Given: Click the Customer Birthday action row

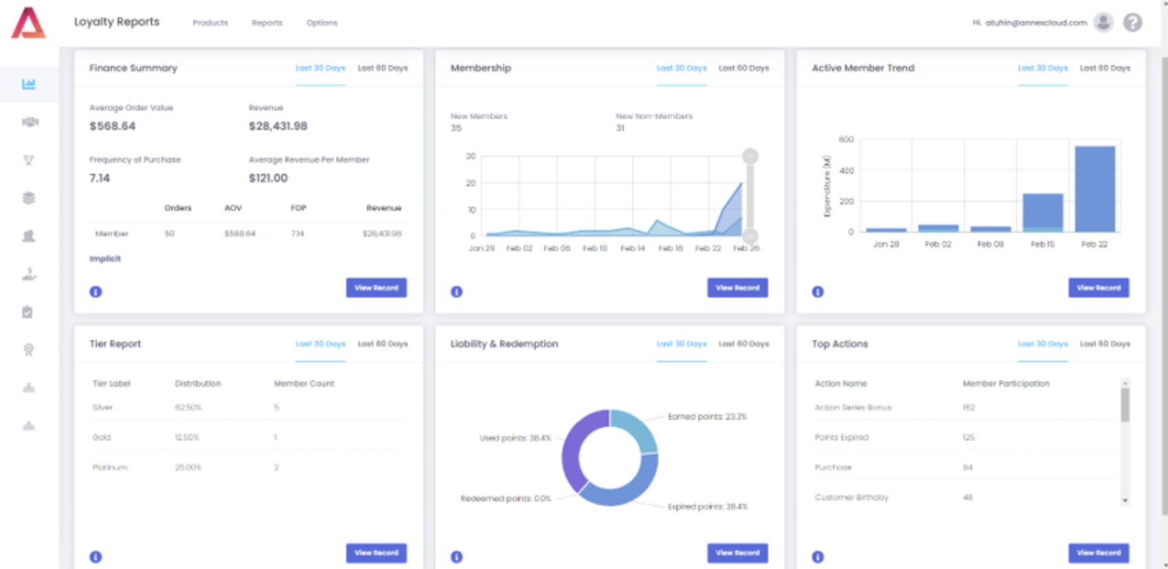Looking at the screenshot, I should [x=966, y=497].
